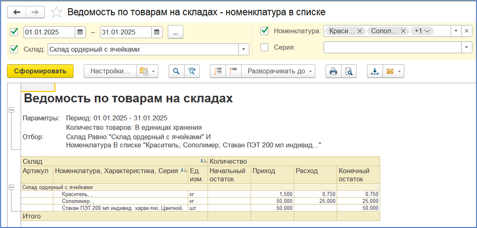Uncheck the period date filter checkbox
Screen dimensions: 477x228
tap(14, 32)
